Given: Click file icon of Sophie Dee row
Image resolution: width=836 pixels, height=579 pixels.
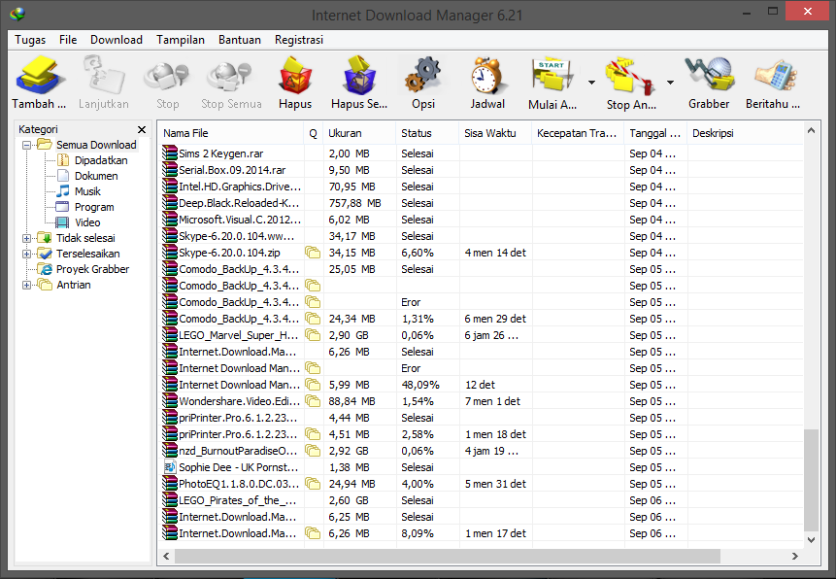Looking at the screenshot, I should pyautogui.click(x=170, y=467).
